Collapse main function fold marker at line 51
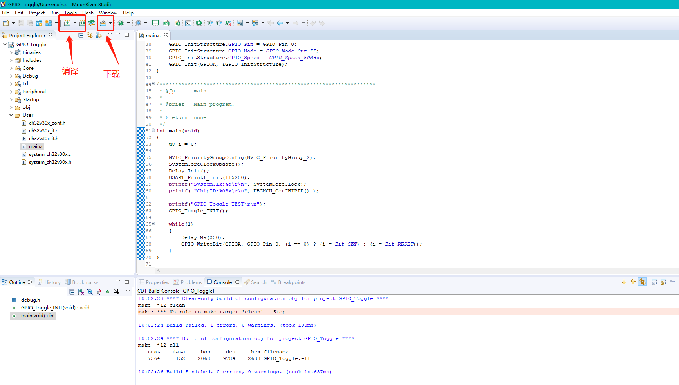 (x=153, y=130)
